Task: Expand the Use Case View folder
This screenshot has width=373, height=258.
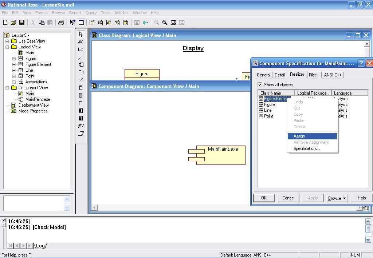Action: [7, 41]
